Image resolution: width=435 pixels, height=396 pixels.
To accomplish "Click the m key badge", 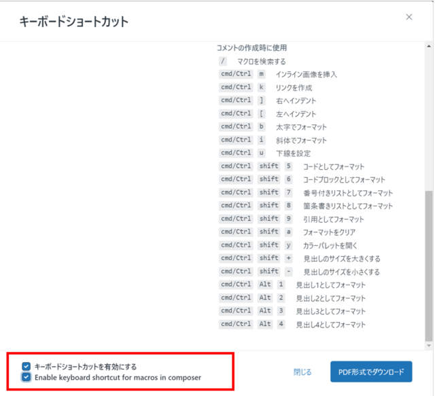I will [261, 74].
